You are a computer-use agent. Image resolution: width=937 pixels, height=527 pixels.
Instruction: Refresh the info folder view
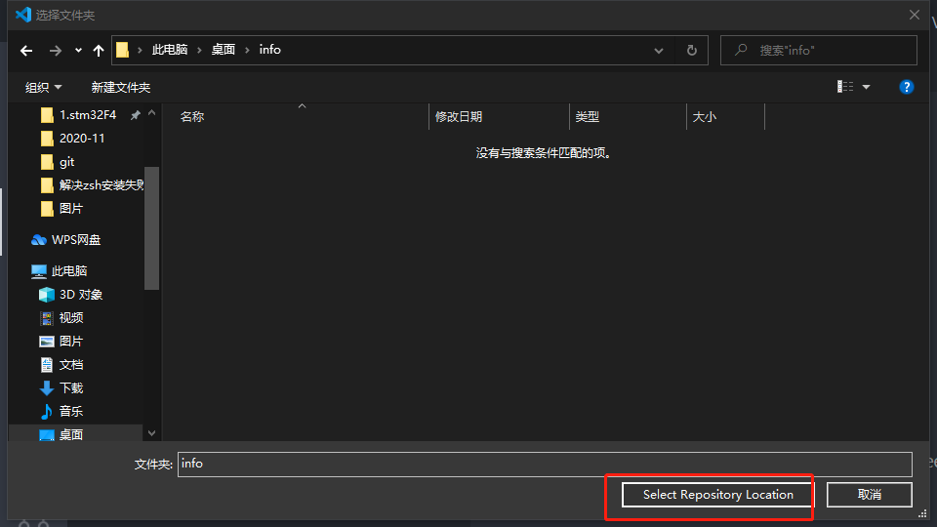point(691,50)
